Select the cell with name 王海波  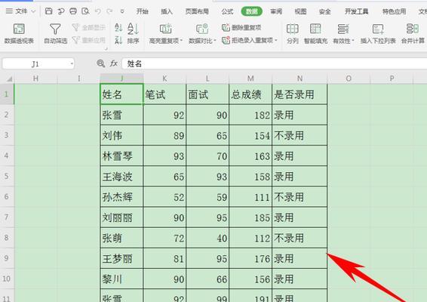[x=121, y=177]
